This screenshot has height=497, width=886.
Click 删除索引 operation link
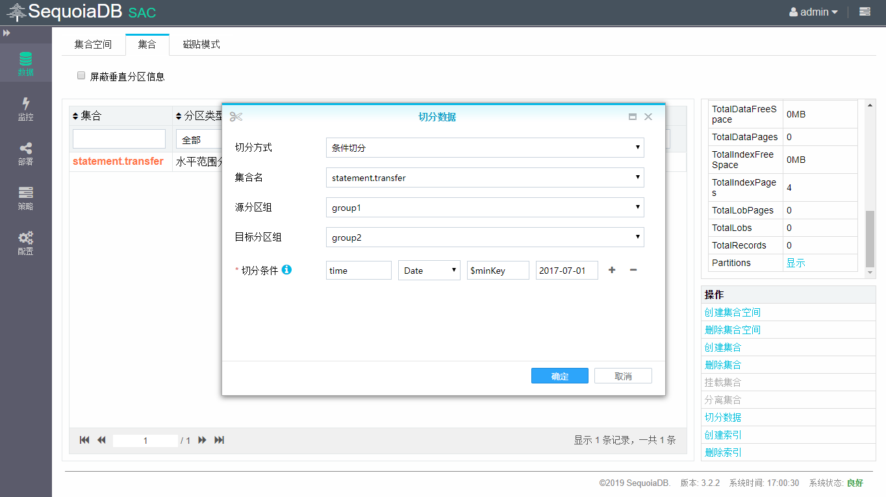tap(723, 452)
